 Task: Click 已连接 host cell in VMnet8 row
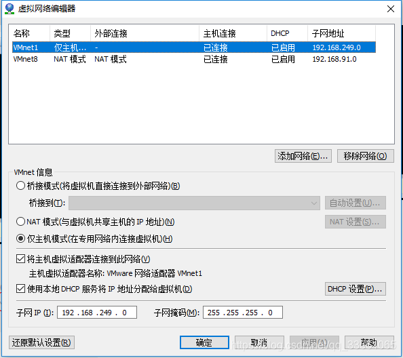(215, 59)
